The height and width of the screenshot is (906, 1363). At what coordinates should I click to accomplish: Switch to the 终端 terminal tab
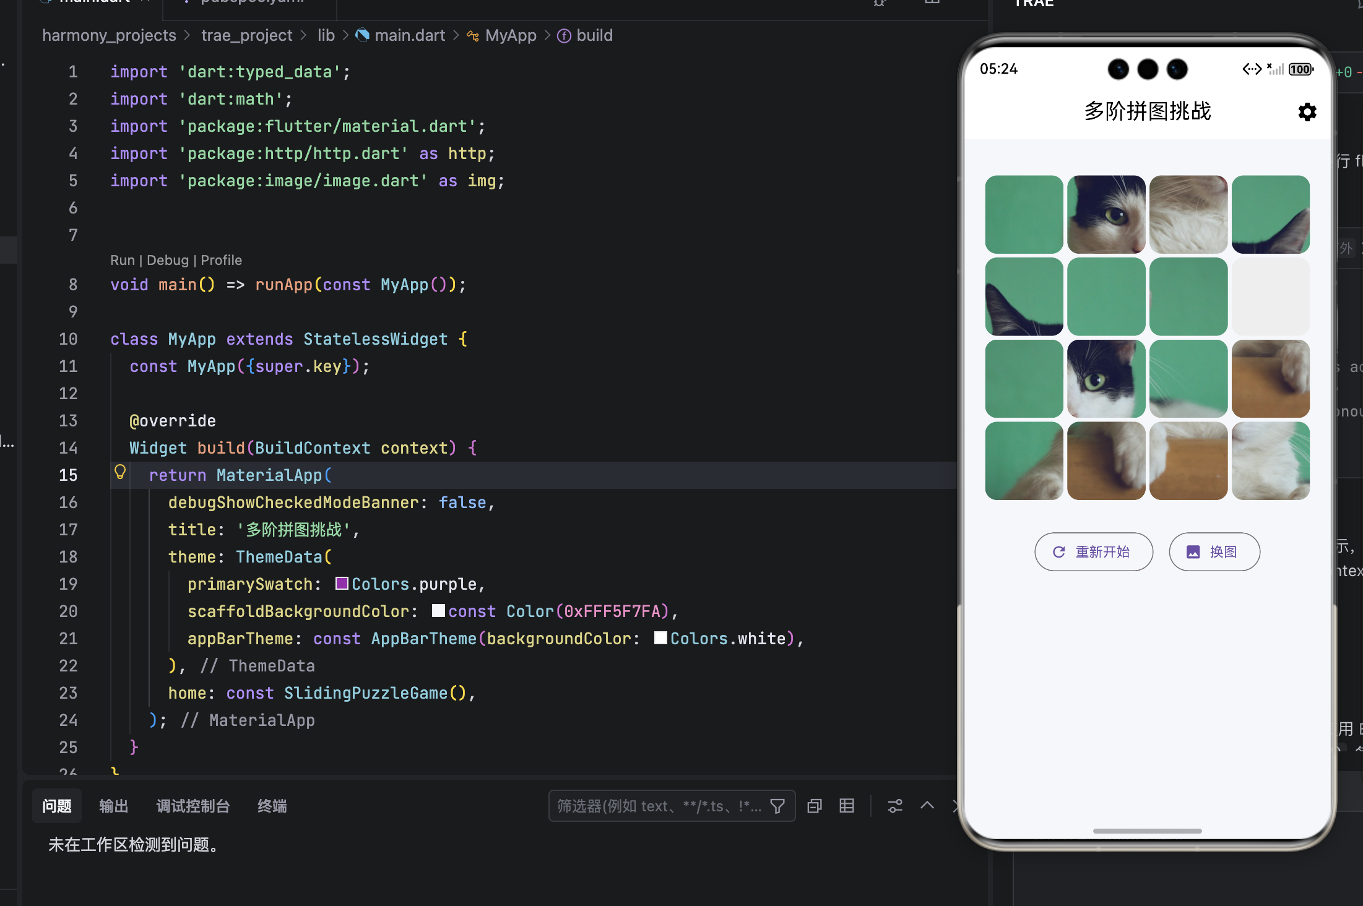coord(272,806)
